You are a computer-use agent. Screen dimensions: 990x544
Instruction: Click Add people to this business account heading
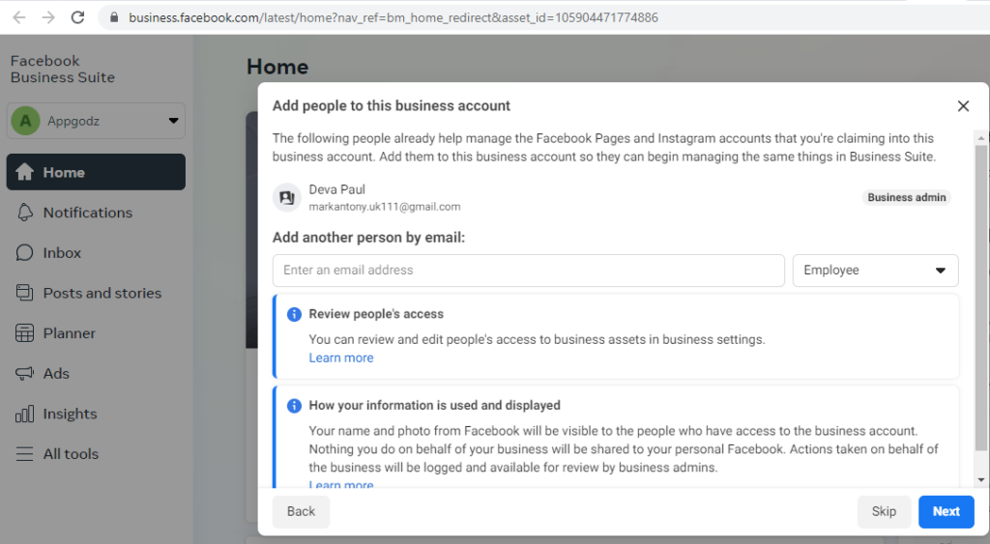pyautogui.click(x=391, y=106)
